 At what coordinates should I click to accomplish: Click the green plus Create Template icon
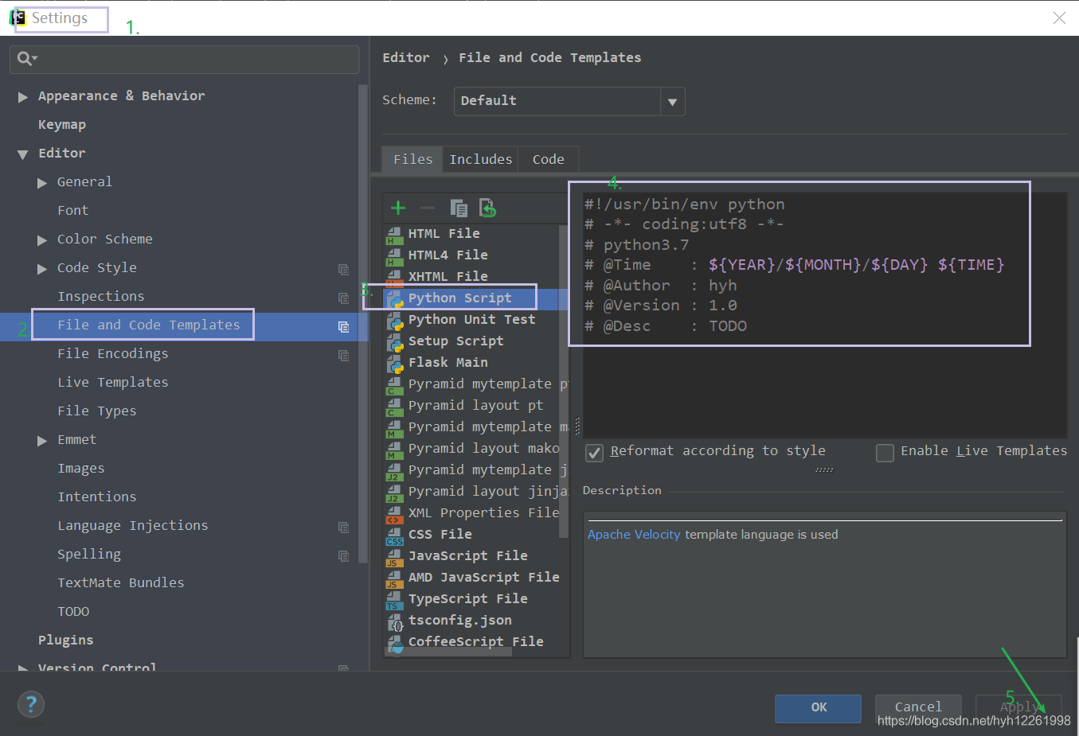coord(398,208)
